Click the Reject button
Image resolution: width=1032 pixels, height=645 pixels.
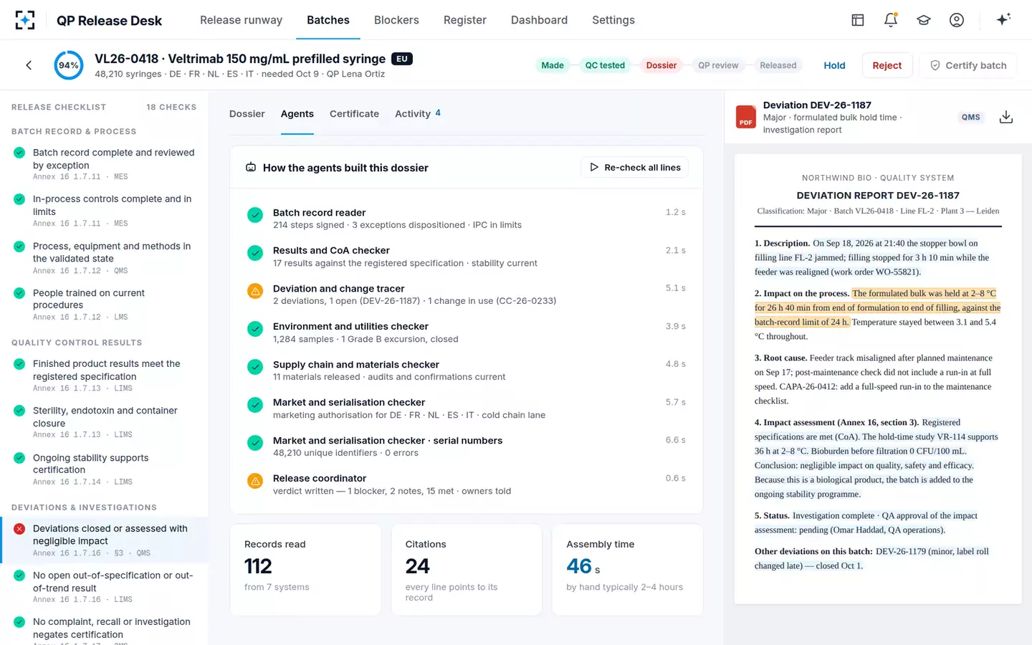tap(887, 65)
